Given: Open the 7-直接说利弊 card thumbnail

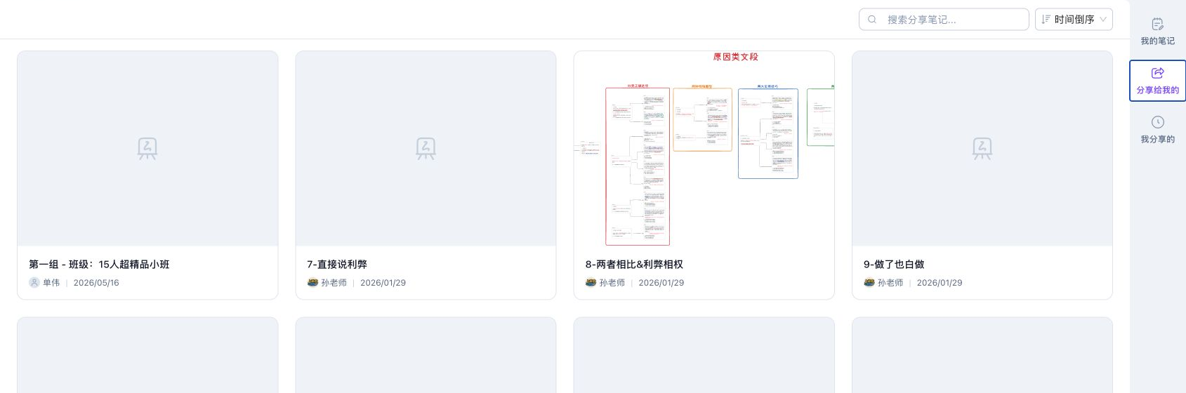Looking at the screenshot, I should coord(426,148).
